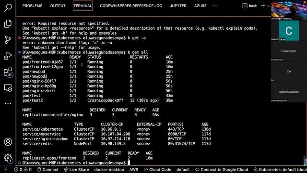Screen dimensions: 307x173
Task: Open the Search view in activity bar
Action: coord(8,8)
